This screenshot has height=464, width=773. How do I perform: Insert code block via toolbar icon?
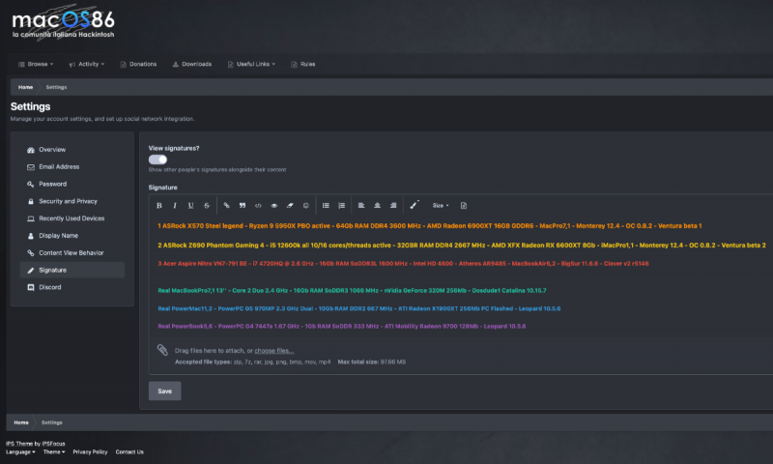[258, 206]
